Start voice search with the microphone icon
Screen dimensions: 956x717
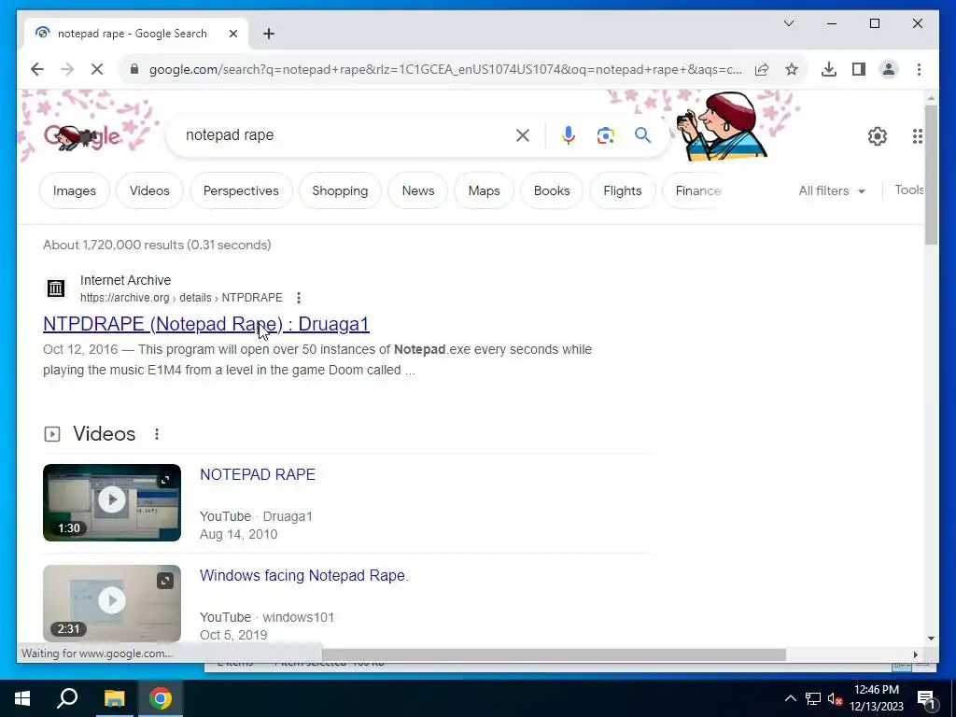pyautogui.click(x=569, y=135)
